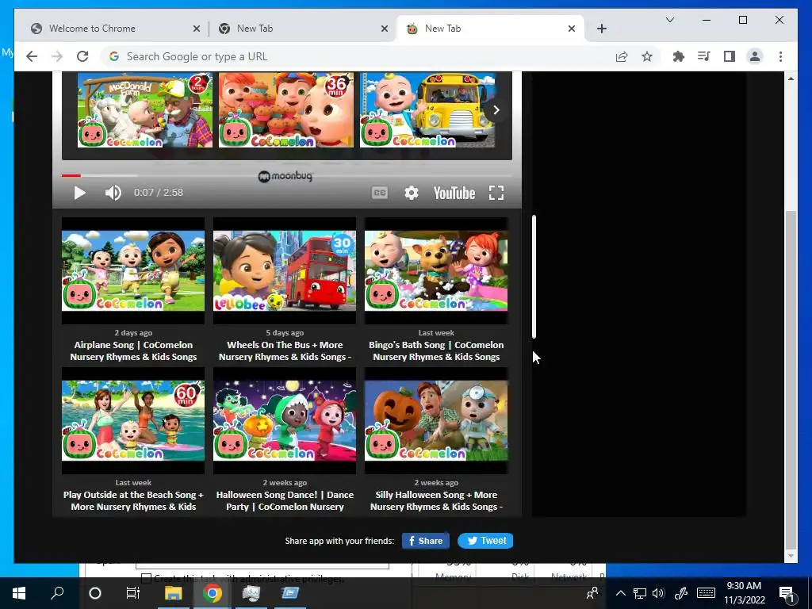Open the notification center icon
812x609 pixels.
[x=787, y=593]
